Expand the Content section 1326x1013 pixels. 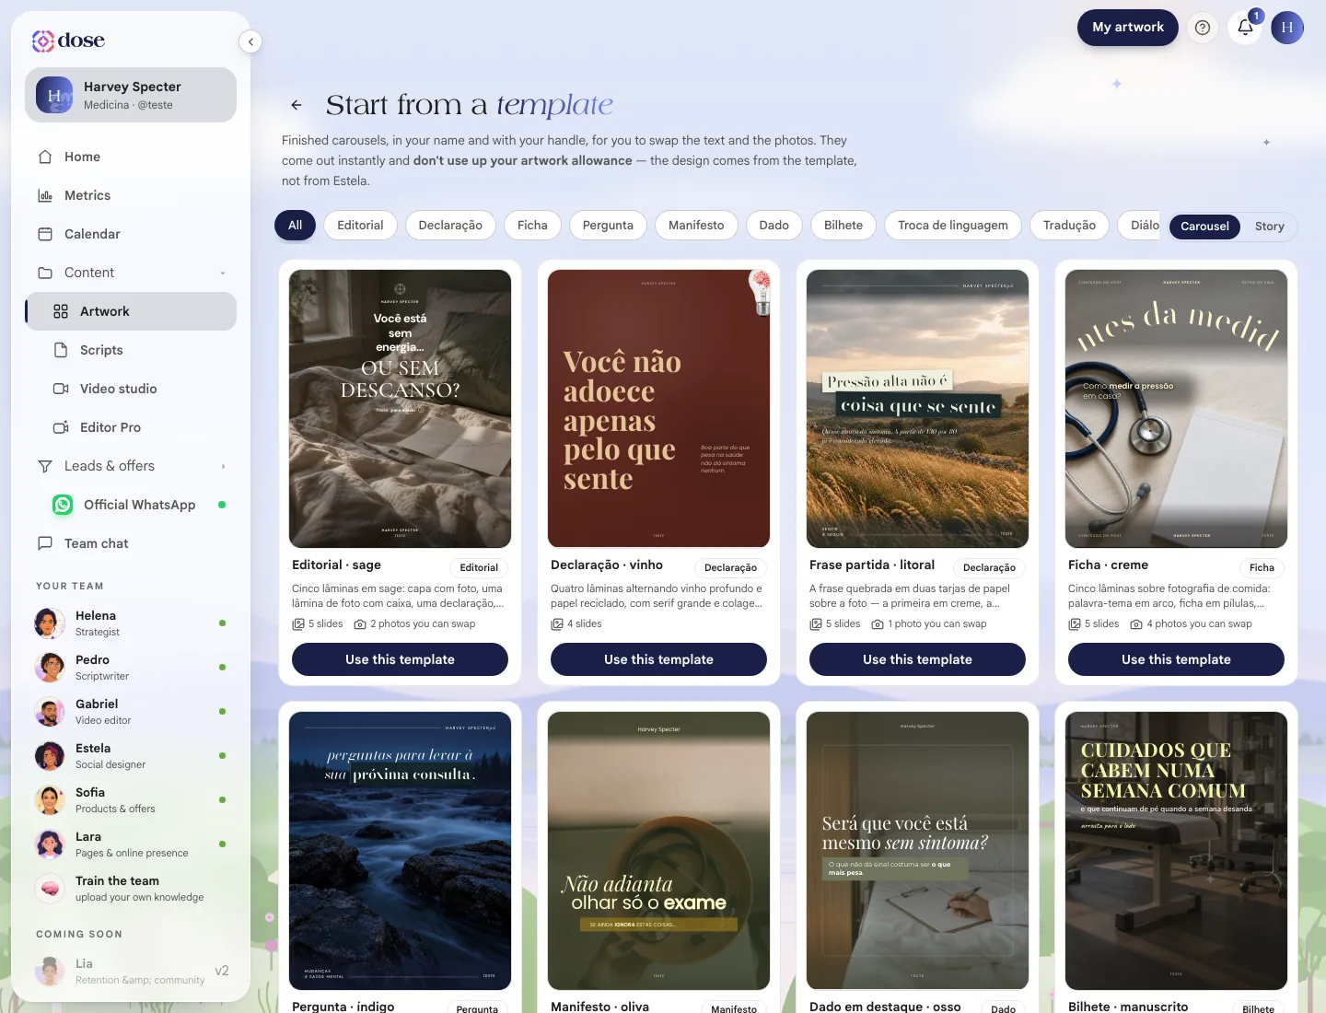pos(131,273)
